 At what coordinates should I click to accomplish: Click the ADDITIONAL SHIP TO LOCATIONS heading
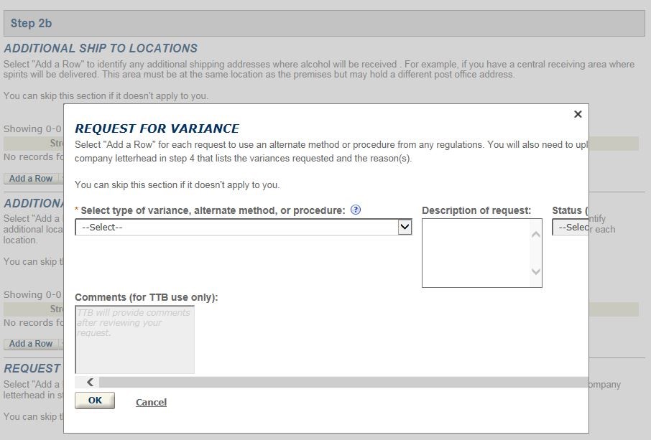click(x=101, y=48)
